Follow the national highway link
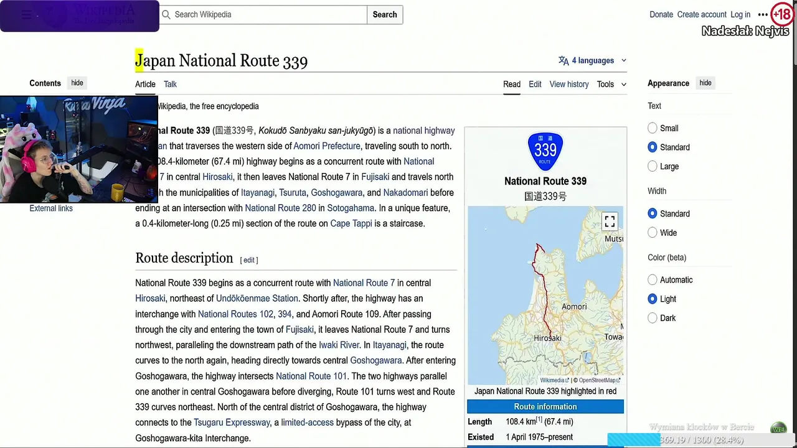This screenshot has height=448, width=797. click(x=424, y=131)
